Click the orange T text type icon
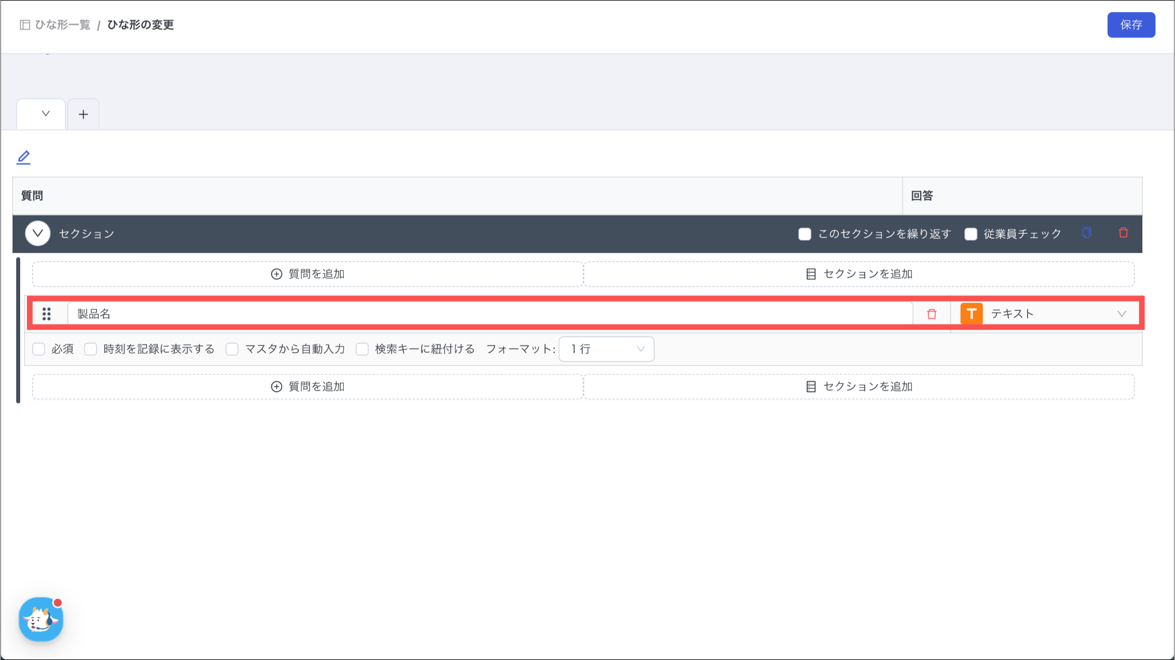This screenshot has width=1175, height=660. (x=971, y=314)
